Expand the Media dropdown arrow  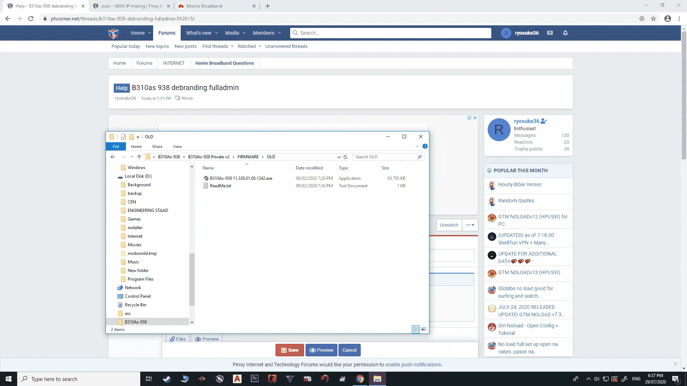tap(244, 33)
